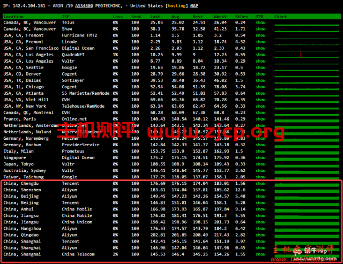The height and width of the screenshot is (264, 343).
Task: Show MTR for the Los Angeles Vultr row
Action: click(260, 61)
